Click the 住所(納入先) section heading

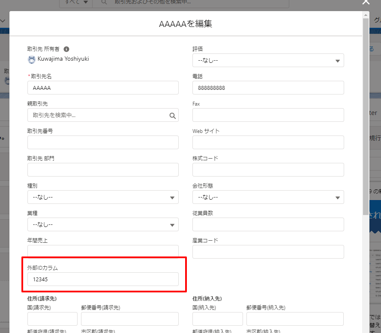pyautogui.click(x=207, y=298)
